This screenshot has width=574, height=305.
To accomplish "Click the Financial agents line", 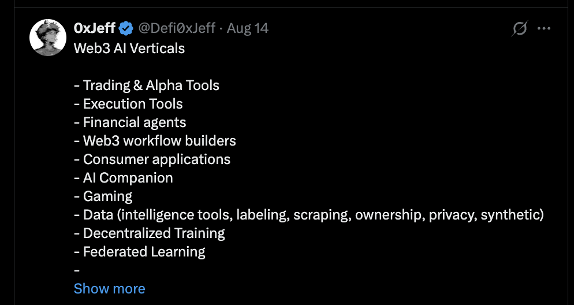I will point(130,122).
